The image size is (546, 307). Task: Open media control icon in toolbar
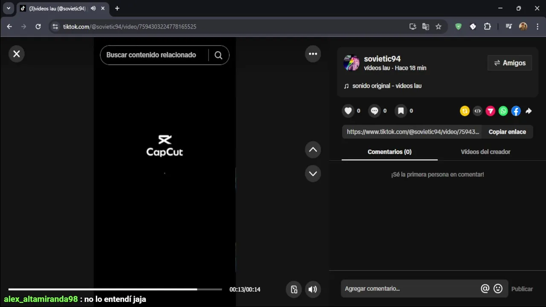[x=508, y=26]
